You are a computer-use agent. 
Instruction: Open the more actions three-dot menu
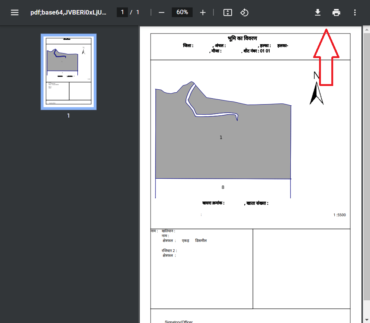click(x=355, y=13)
